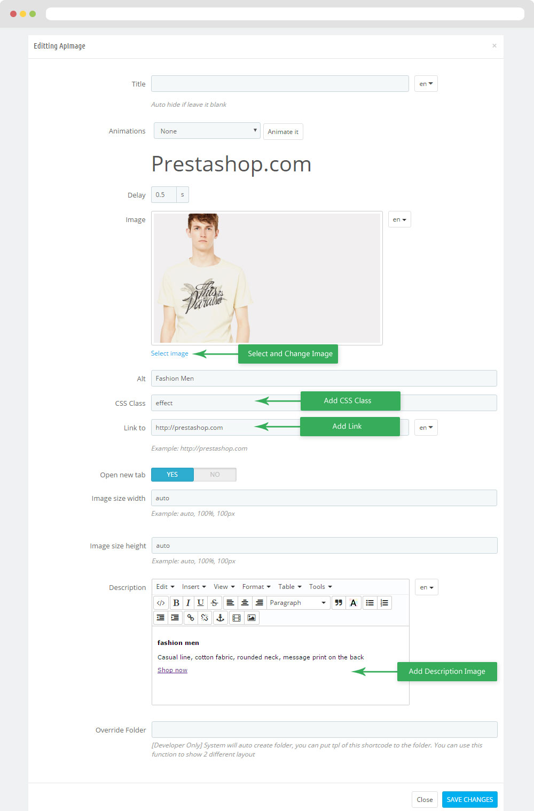Set Open new tab to NO
This screenshot has width=534, height=811.
point(215,475)
